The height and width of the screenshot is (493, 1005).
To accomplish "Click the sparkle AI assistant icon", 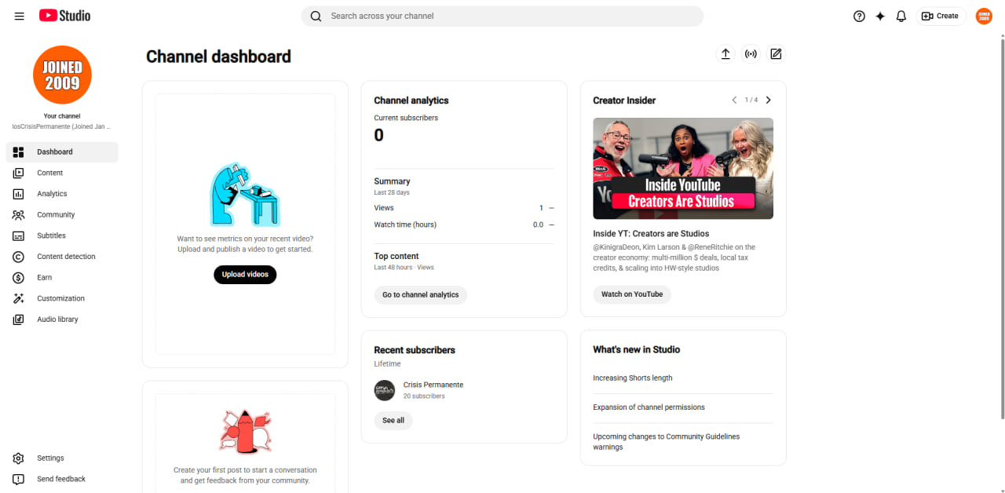I will pos(880,16).
